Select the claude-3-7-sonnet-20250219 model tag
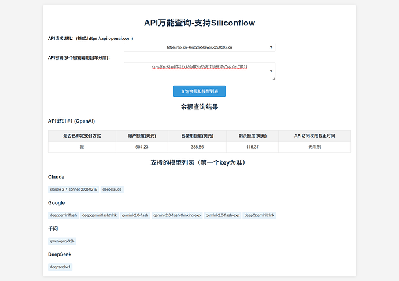The height and width of the screenshot is (281, 399). [x=73, y=190]
